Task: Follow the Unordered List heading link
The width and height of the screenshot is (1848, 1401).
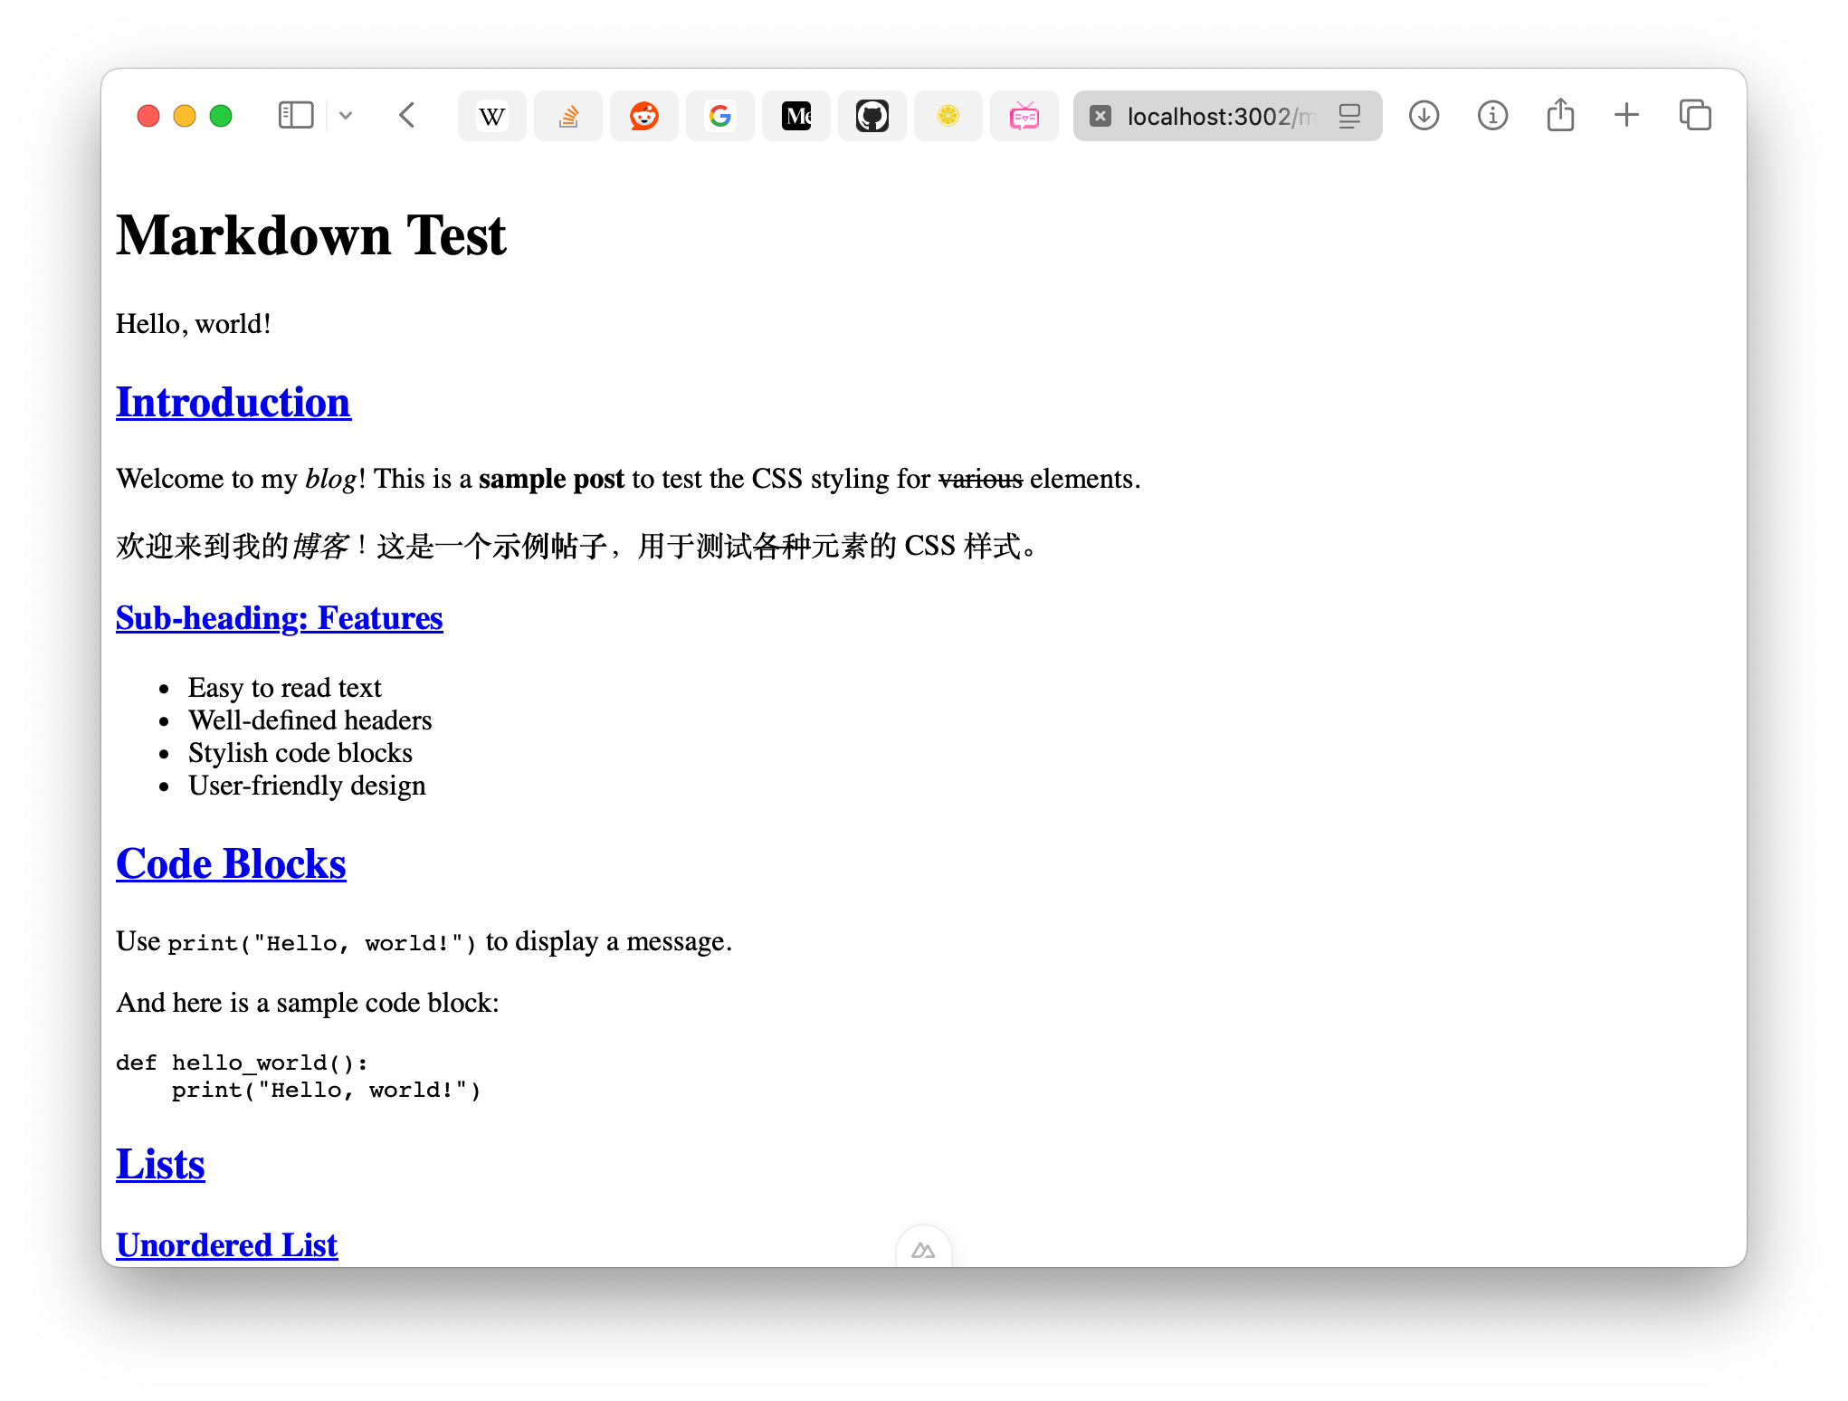Action: click(227, 1245)
